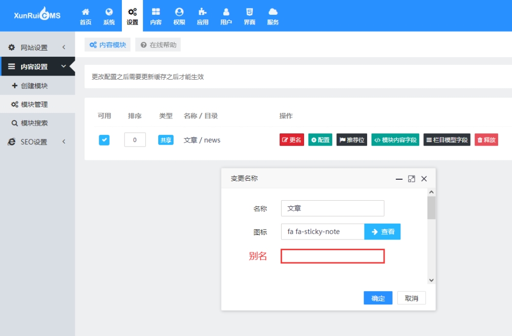Select the 内容 (Content) icon in top nav
Screen dimensions: 512x336
coord(155,15)
